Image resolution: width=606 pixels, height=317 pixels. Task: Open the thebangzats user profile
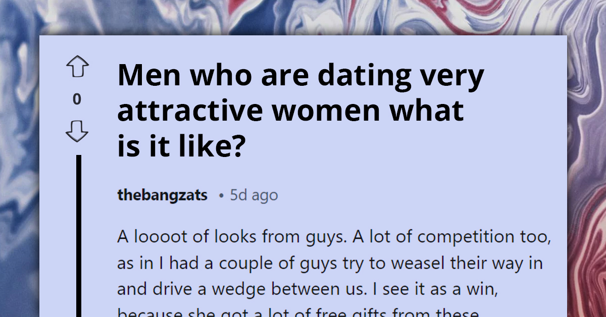coord(162,195)
